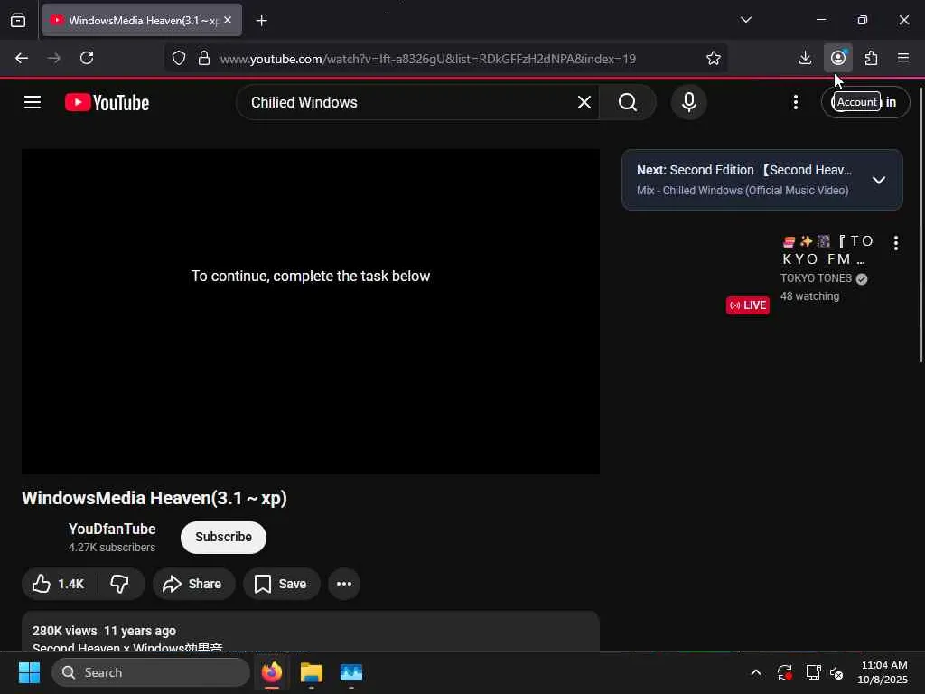Expand the Next Second Edition playlist panel
Image resolution: width=925 pixels, height=694 pixels.
[x=878, y=180]
